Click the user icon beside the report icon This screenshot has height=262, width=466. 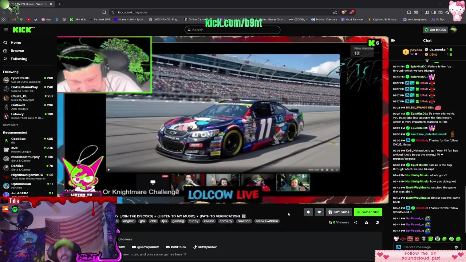[x=378, y=222]
